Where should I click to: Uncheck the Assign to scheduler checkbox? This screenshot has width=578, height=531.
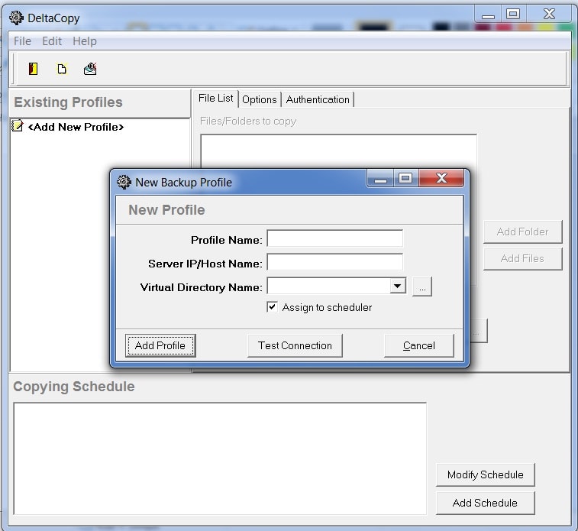(x=272, y=307)
